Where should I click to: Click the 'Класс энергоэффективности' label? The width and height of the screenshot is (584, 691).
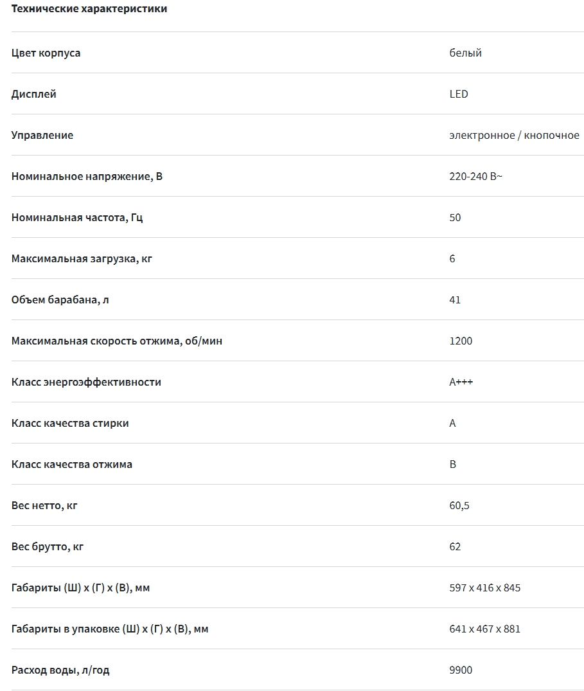pos(86,382)
